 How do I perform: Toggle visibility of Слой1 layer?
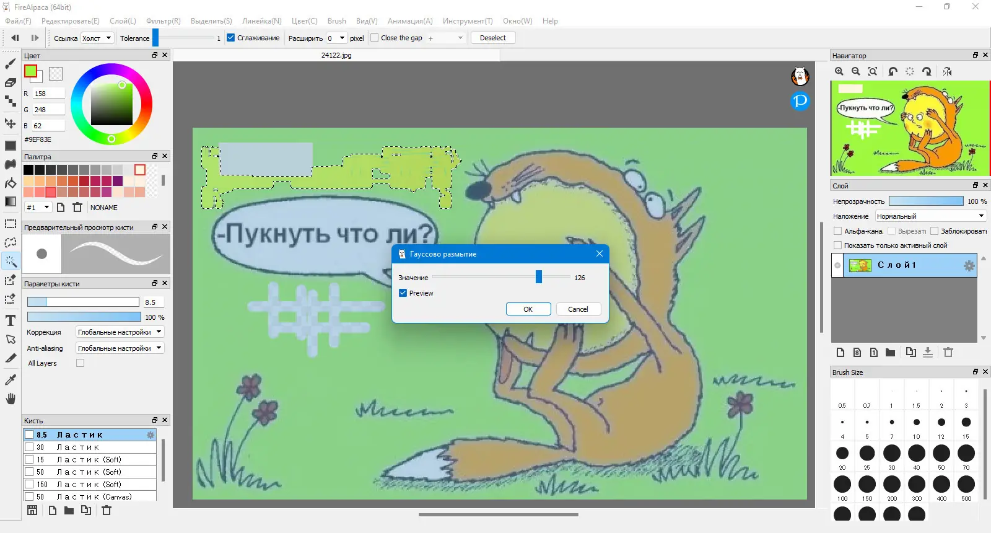pyautogui.click(x=837, y=265)
